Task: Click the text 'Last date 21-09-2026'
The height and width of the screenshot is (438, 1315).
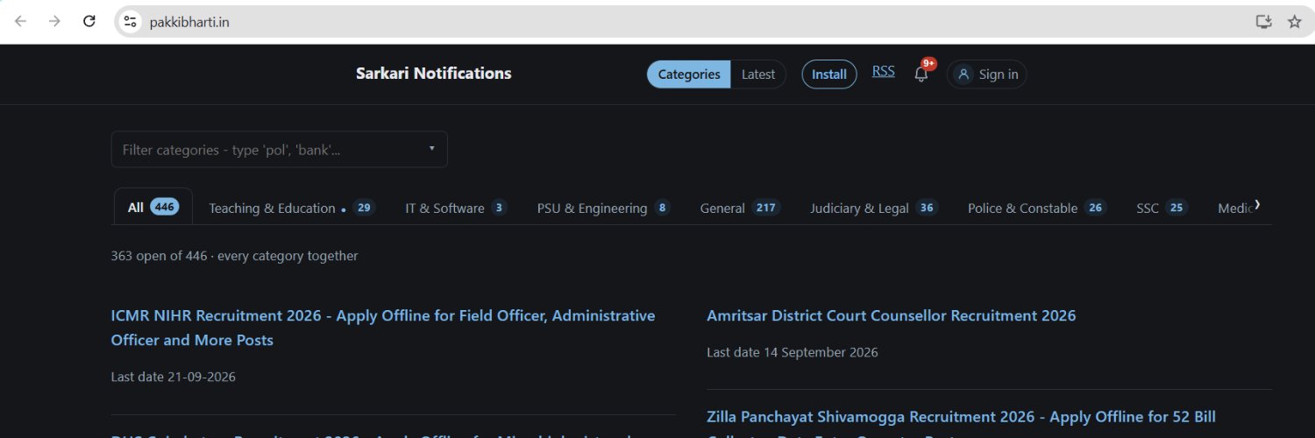Action: coord(173,377)
